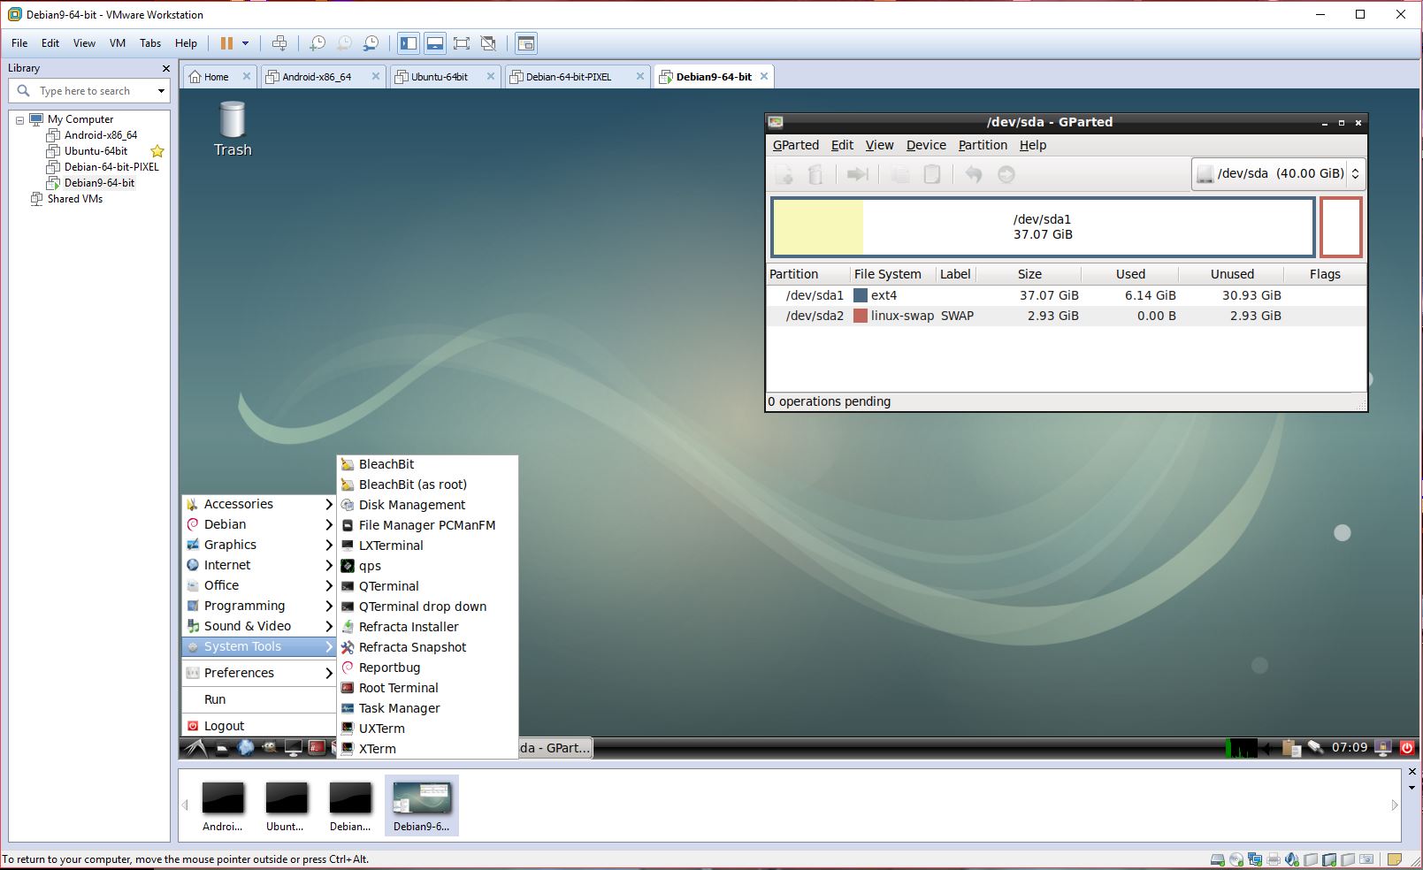1423x870 pixels.
Task: Click GParted paste toolbar icon
Action: (x=932, y=175)
